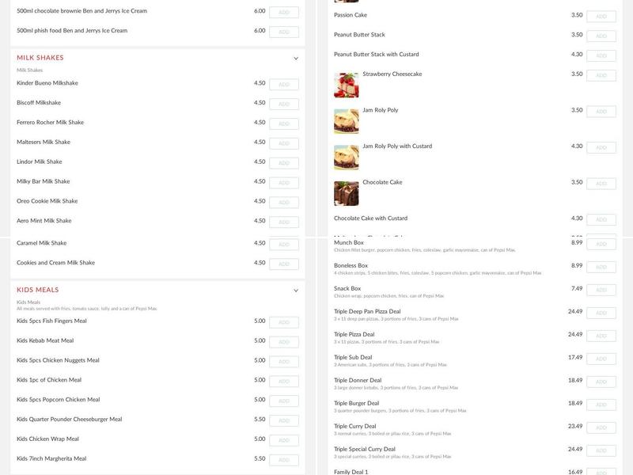This screenshot has height=475, width=633.
Task: Open the Chocolate Cake thumbnail image
Action: pos(347,193)
